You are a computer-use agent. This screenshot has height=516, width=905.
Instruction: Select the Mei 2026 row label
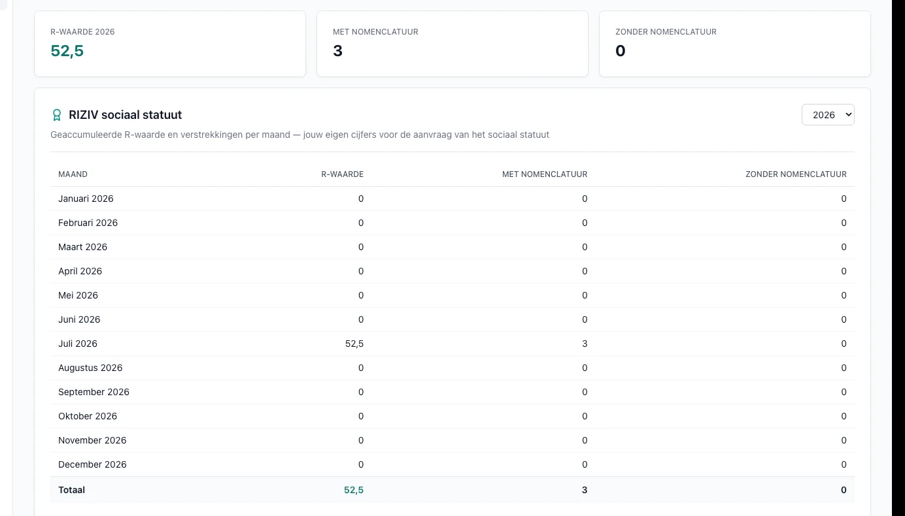point(78,295)
